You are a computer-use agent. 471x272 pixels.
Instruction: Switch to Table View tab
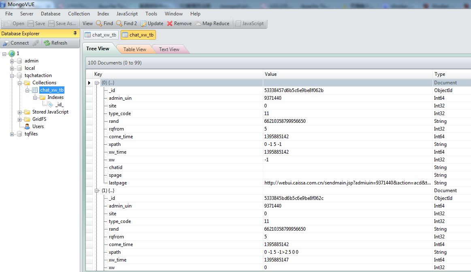pos(134,49)
